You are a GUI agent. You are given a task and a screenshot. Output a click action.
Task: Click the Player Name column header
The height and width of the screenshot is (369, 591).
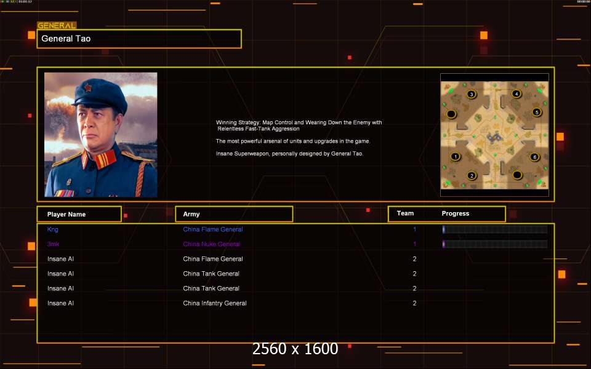coord(79,214)
